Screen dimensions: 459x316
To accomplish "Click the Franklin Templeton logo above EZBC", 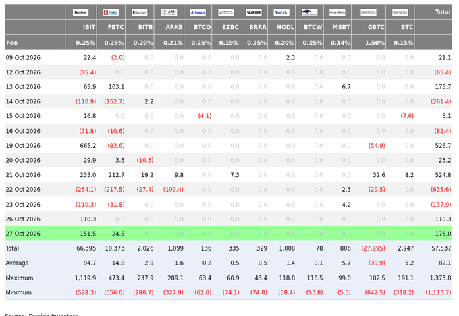I will coord(226,13).
